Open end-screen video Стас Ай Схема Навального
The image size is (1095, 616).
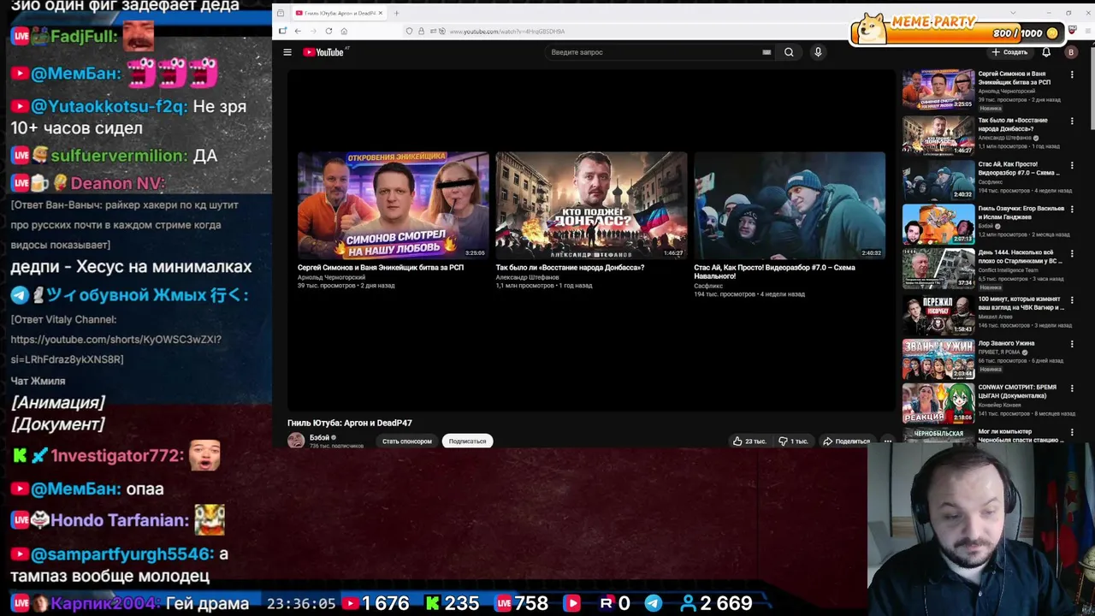(x=790, y=205)
